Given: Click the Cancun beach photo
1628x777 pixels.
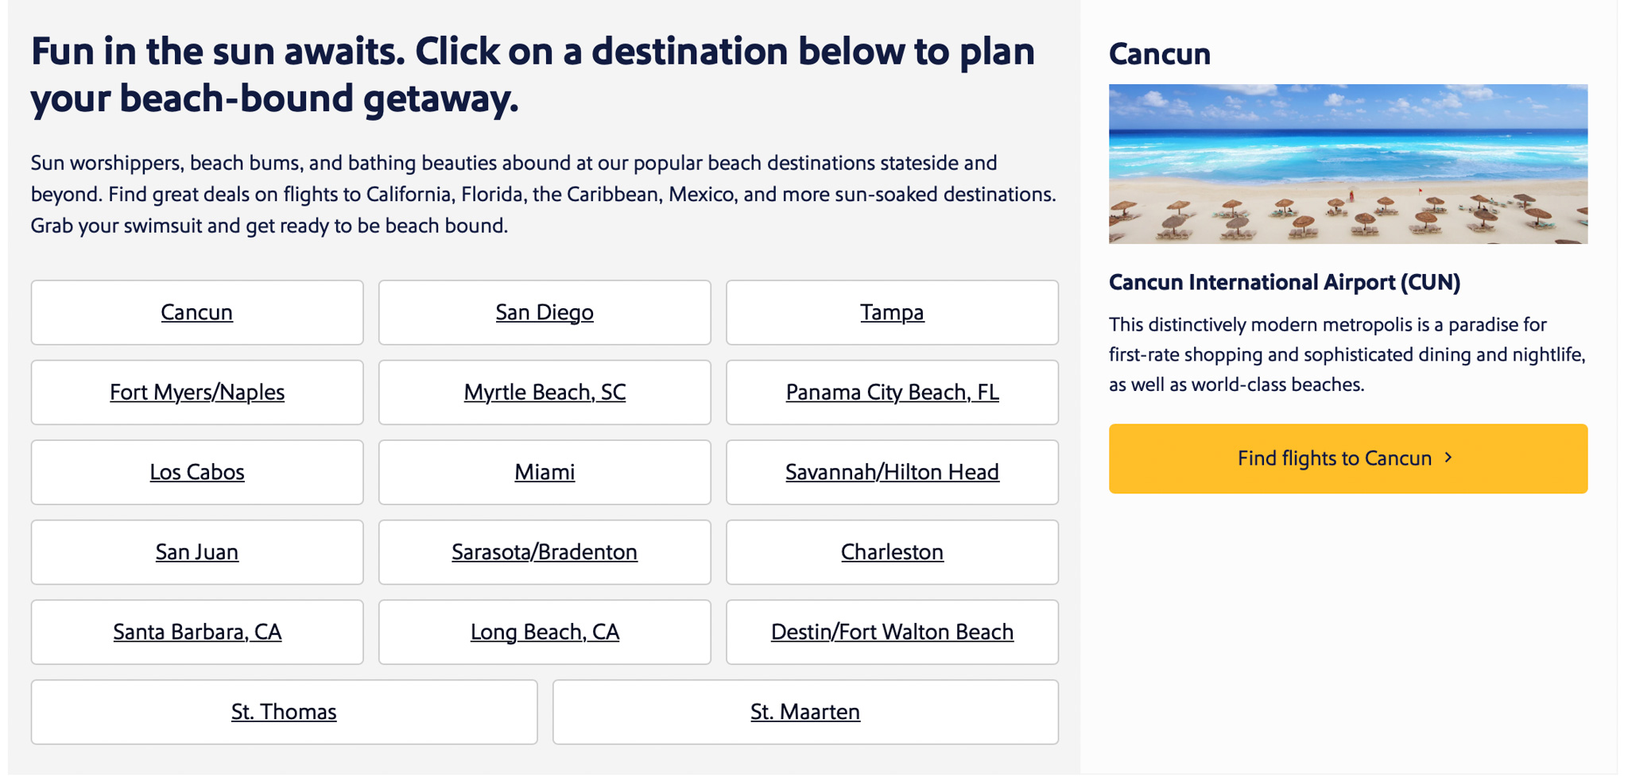Looking at the screenshot, I should tap(1347, 164).
